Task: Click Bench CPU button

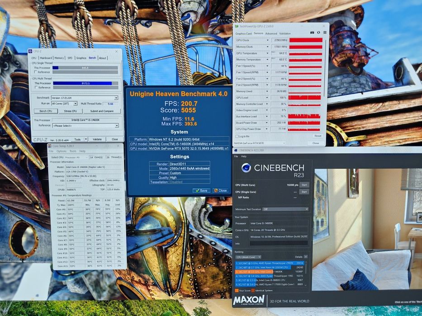Action: 46,111
